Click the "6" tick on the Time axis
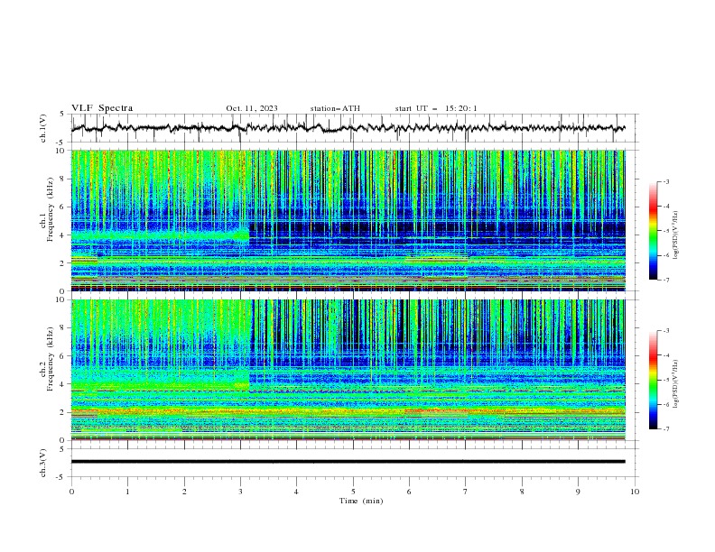 click(409, 492)
